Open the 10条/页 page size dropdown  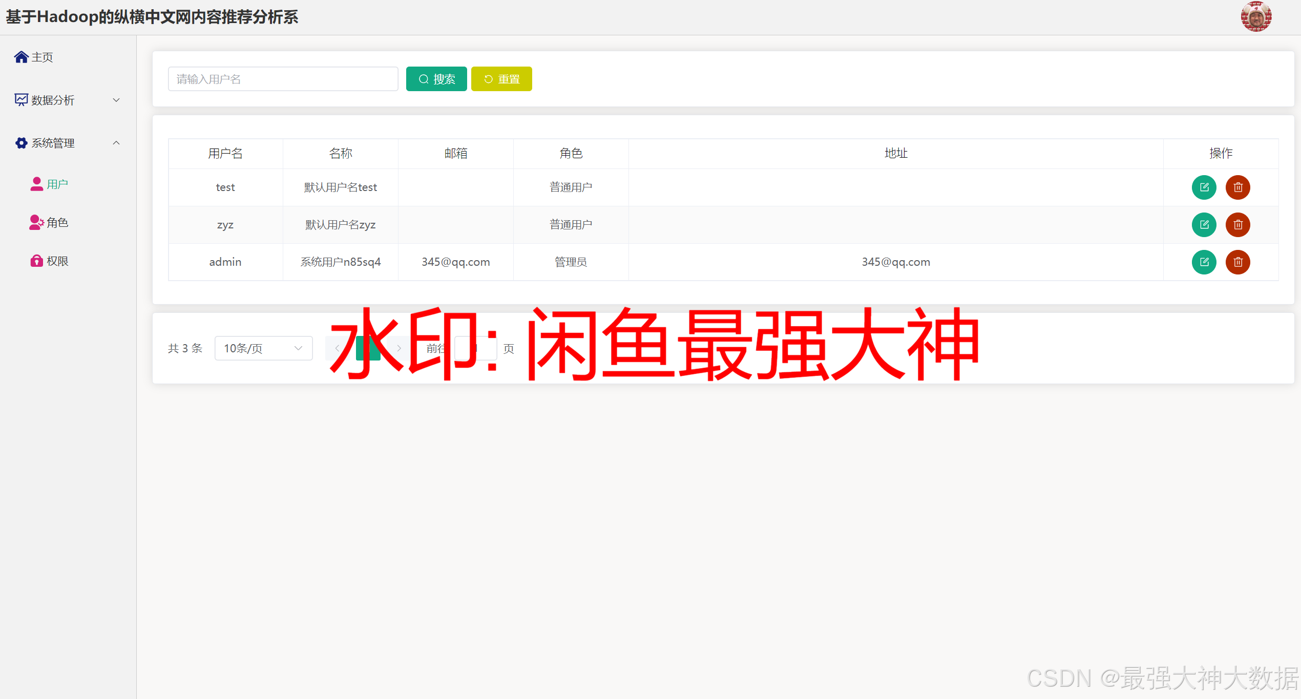[x=263, y=348]
